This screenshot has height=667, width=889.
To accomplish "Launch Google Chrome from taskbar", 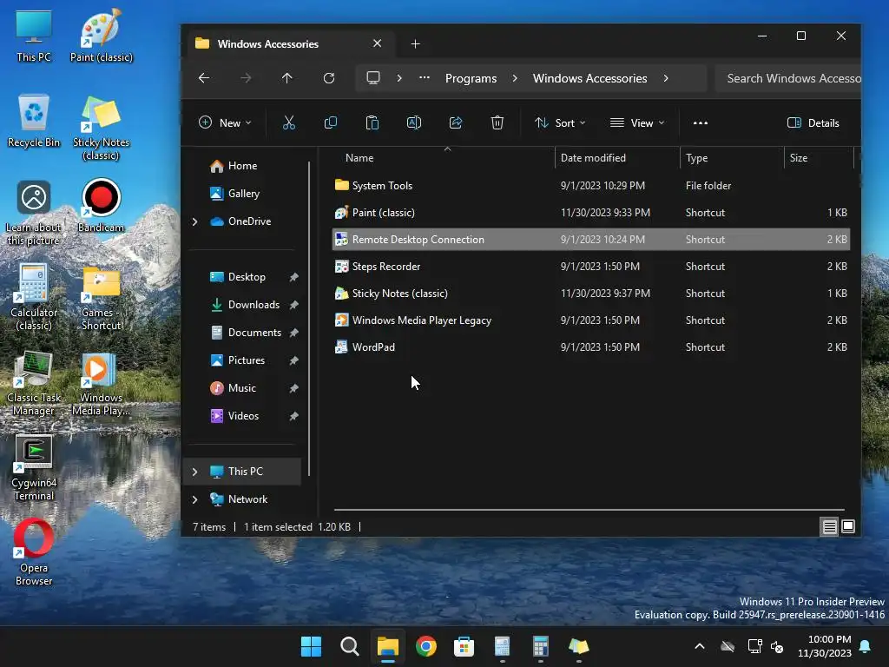I will [x=425, y=646].
